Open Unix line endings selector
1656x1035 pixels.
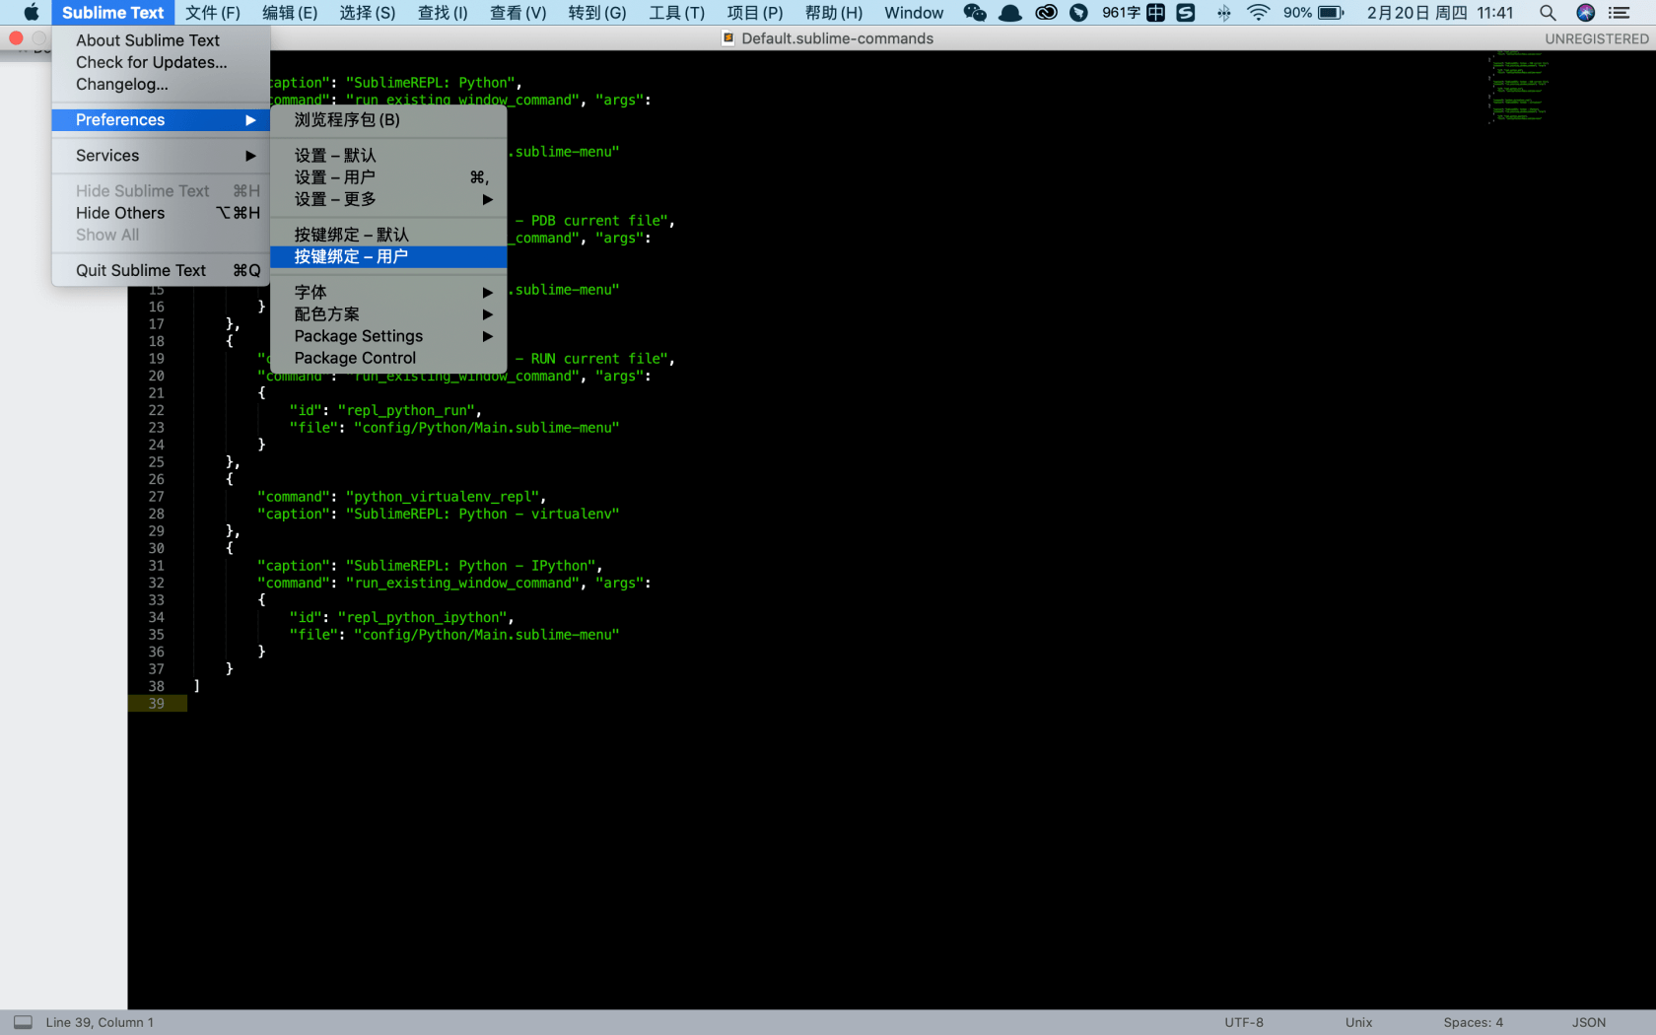tap(1358, 1022)
